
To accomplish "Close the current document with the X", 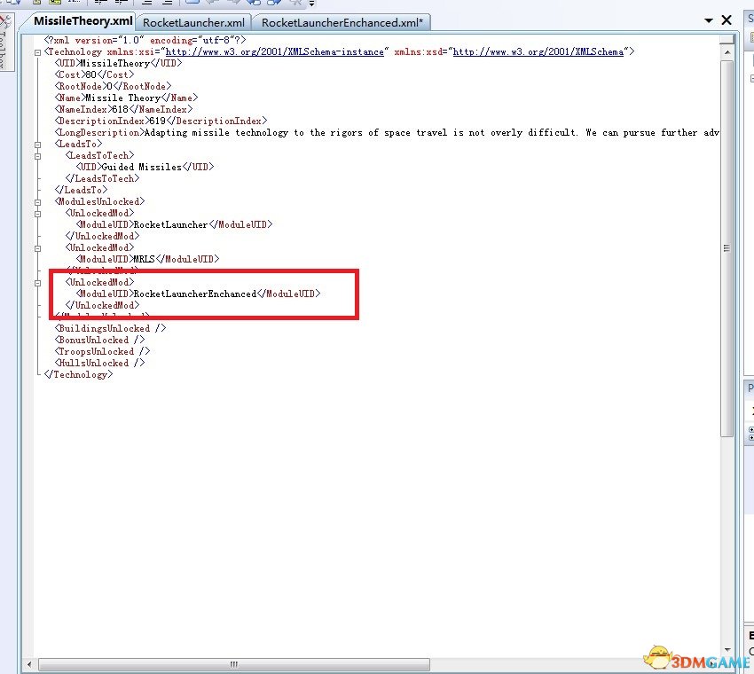I will coord(727,20).
